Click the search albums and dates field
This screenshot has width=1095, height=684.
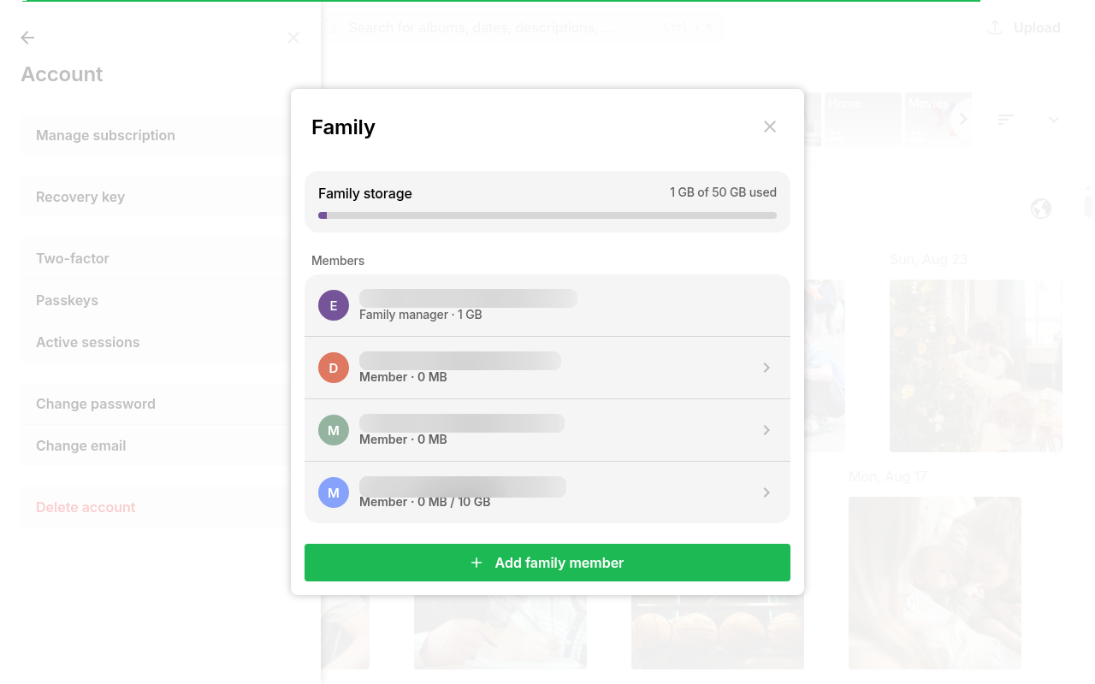524,27
